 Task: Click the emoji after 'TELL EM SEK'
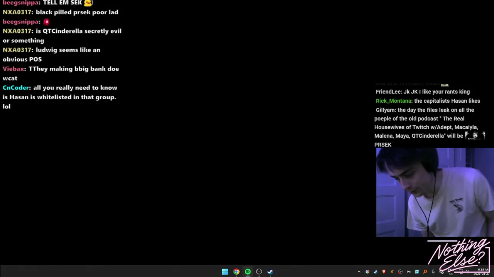click(88, 3)
